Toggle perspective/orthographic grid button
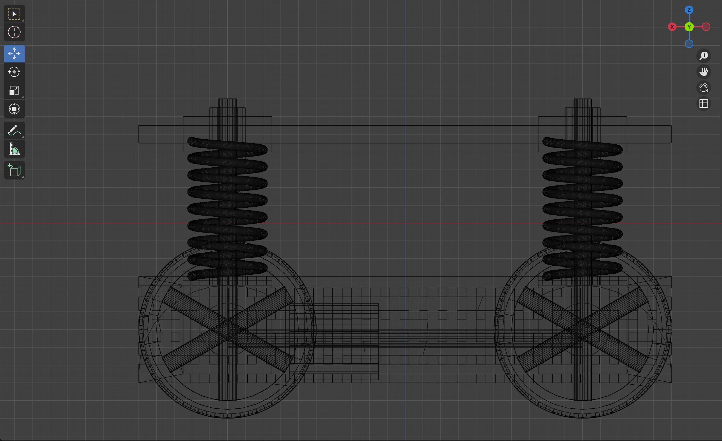 703,104
